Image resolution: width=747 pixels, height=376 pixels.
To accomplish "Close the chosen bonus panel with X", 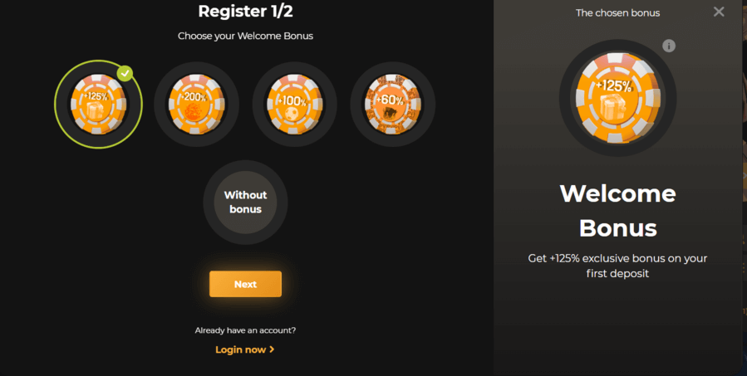I will [719, 12].
